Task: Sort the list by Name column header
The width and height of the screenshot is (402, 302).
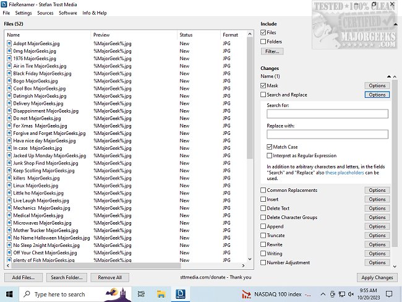Action: (48, 35)
